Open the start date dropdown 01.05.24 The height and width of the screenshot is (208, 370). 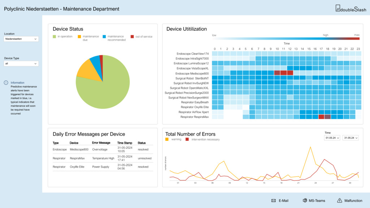click(x=332, y=138)
